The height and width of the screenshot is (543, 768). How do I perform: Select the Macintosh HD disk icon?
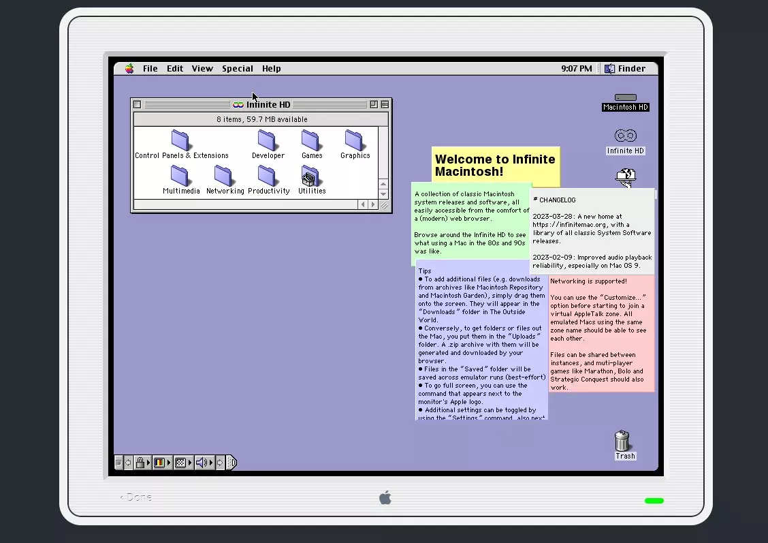626,97
